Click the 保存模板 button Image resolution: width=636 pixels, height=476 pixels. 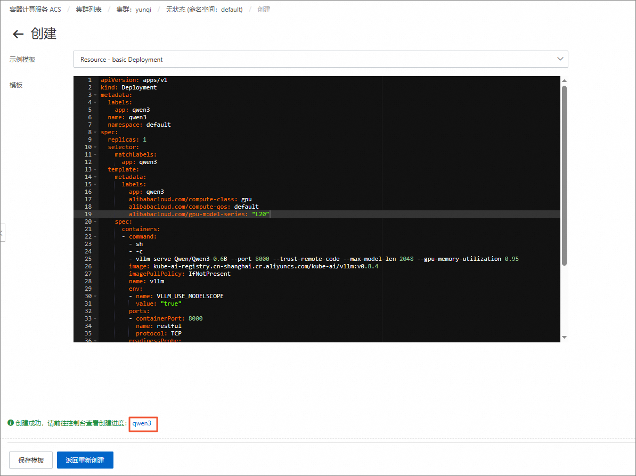[x=31, y=460]
